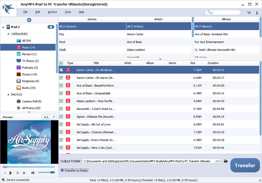Click the iTunes U icon
Image resolution: width=262 pixels, height=183 pixels.
click(19, 74)
